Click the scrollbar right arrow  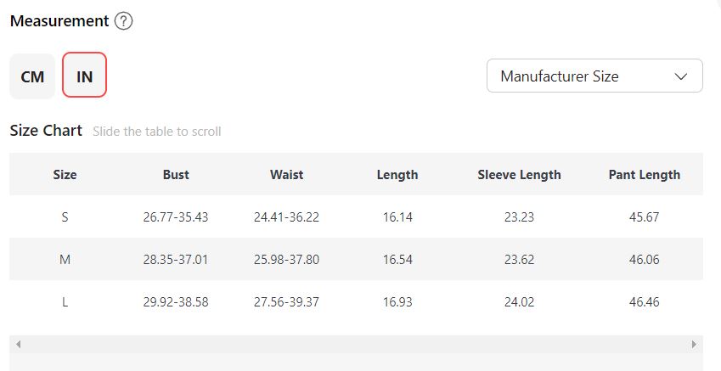click(x=694, y=344)
